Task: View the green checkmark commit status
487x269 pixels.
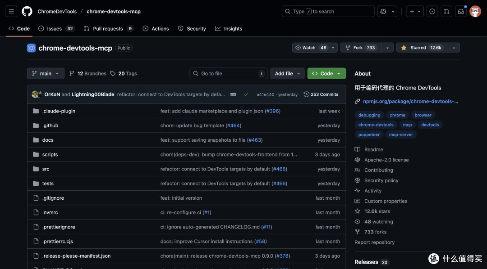Action: coord(246,94)
